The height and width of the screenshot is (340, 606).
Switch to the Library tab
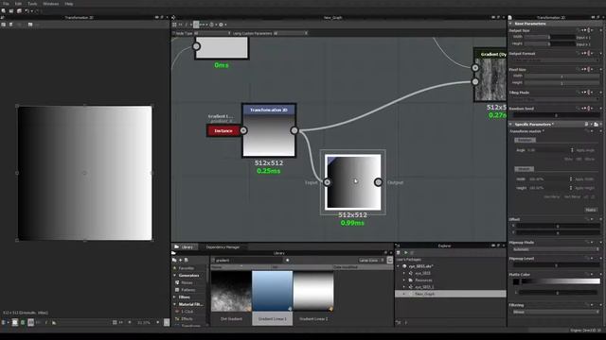pyautogui.click(x=185, y=246)
